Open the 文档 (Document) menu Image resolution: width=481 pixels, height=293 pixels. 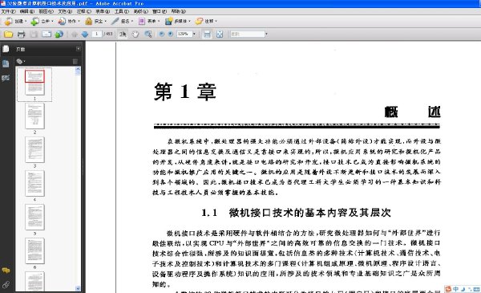pos(65,11)
